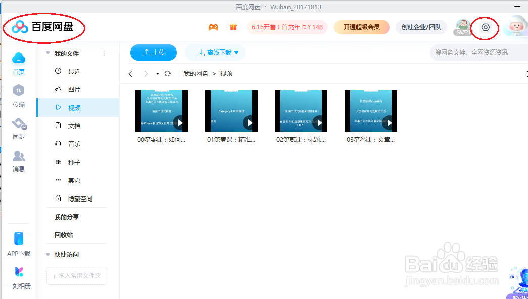Open the robot assistant avatar
This screenshot has width=528, height=299.
pyautogui.click(x=515, y=26)
